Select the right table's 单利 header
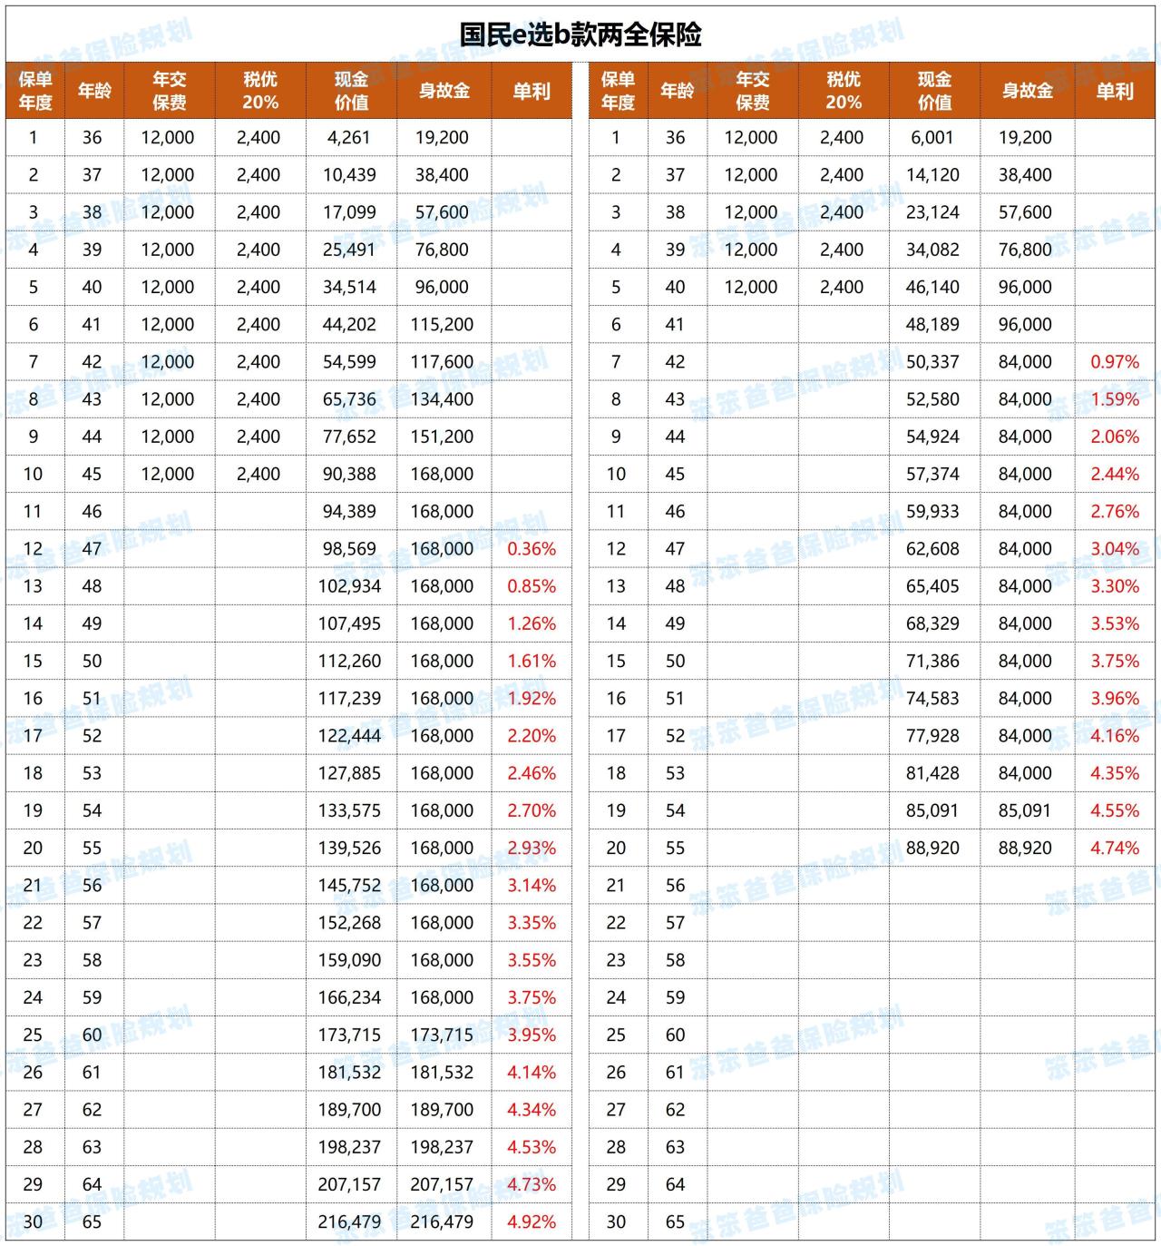 [x=1115, y=91]
